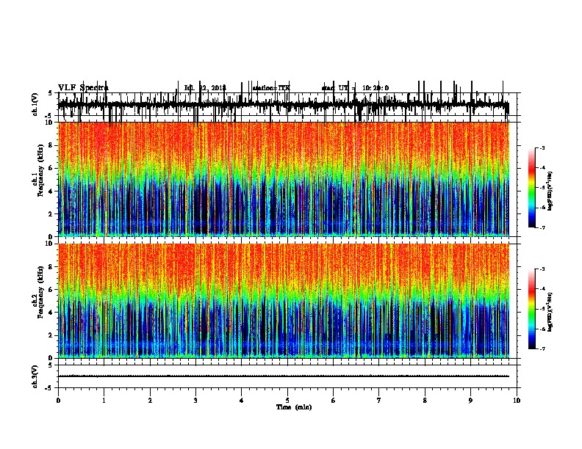Click the ch.1 spectrogram color scale bar
The height and width of the screenshot is (449, 582).
click(x=532, y=187)
